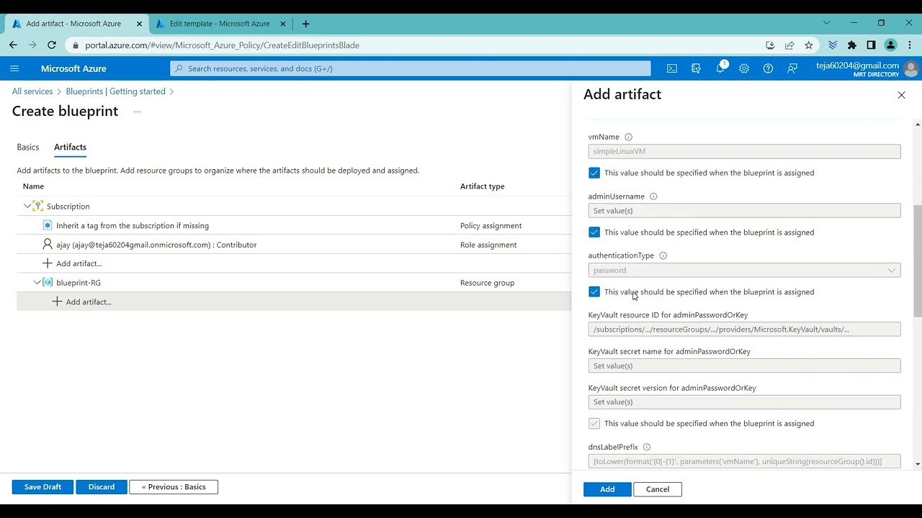
Task: Open Blueprints | Getting started breadcrumb
Action: [x=115, y=91]
